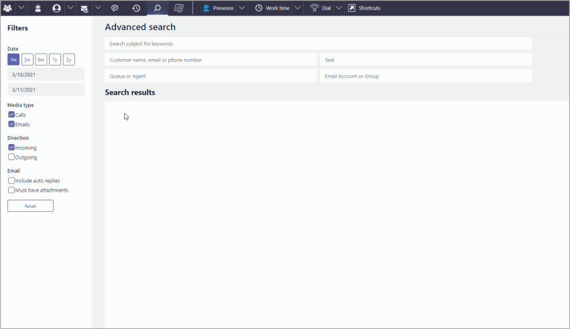The width and height of the screenshot is (570, 329).
Task: Uncheck the Calls media type
Action: pyautogui.click(x=11, y=115)
